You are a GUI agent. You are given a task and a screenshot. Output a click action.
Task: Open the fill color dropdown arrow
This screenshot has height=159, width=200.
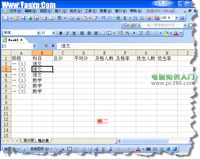point(171,33)
